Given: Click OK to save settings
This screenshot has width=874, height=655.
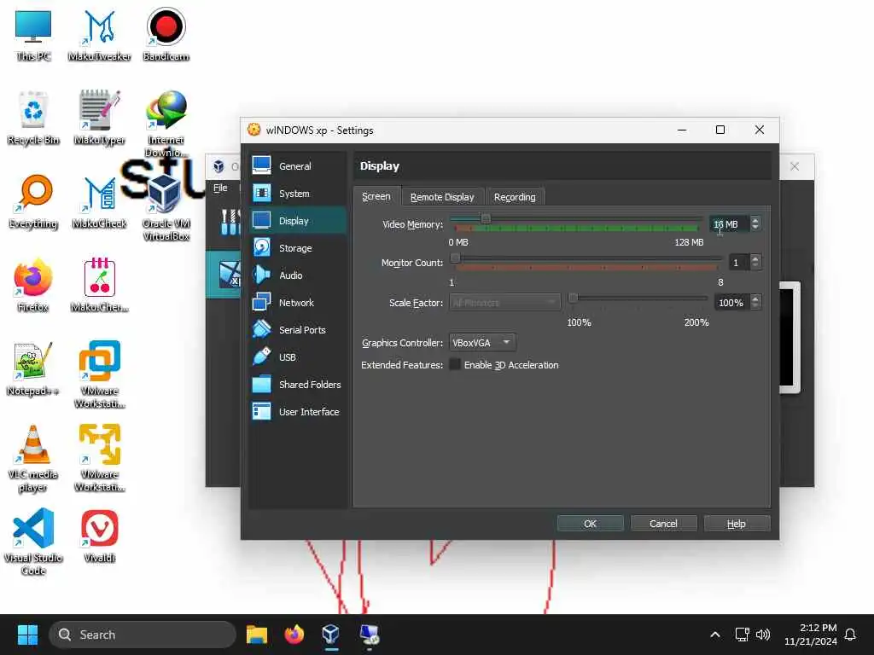Looking at the screenshot, I should click(x=591, y=524).
